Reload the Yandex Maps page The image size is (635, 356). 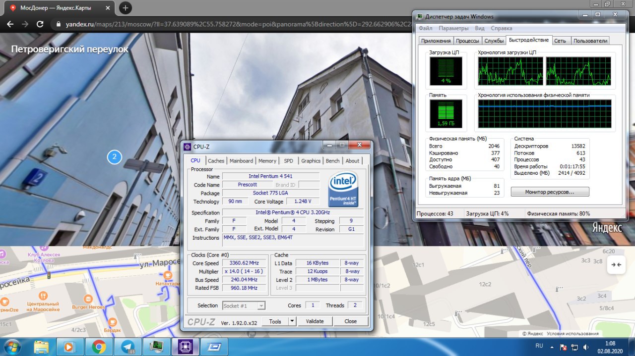pyautogui.click(x=40, y=24)
